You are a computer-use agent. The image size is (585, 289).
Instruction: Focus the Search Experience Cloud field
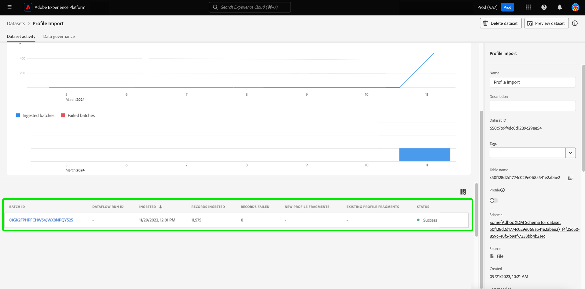point(250,7)
